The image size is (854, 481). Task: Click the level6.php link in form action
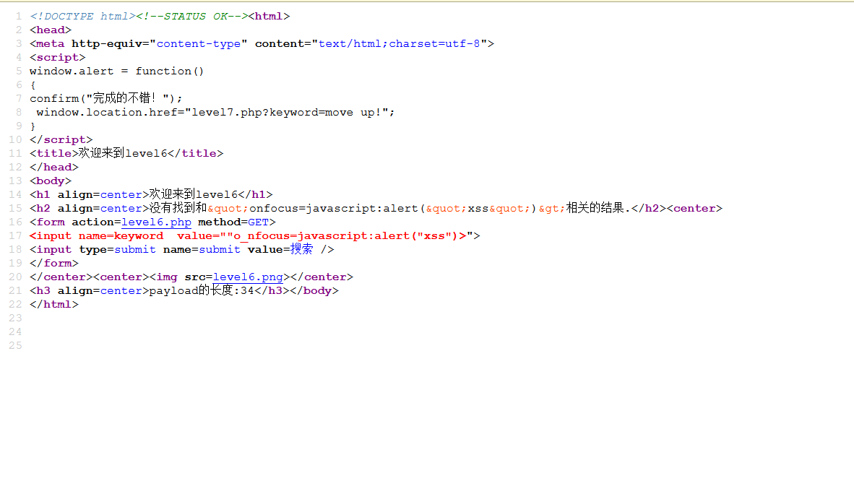pos(156,222)
